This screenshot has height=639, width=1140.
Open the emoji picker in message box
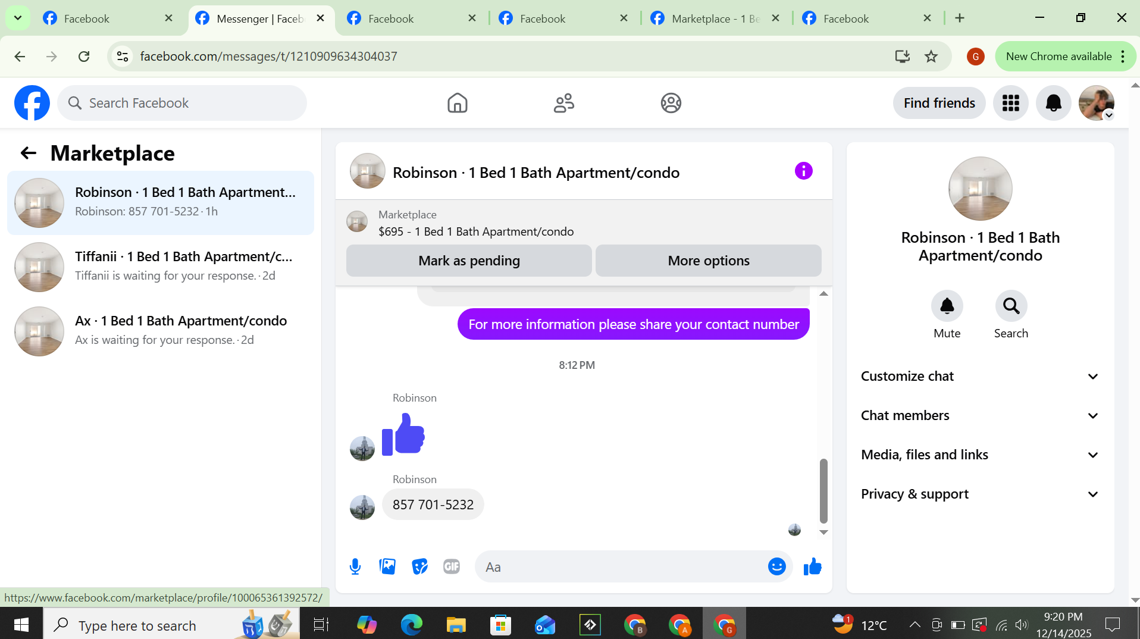[776, 567]
